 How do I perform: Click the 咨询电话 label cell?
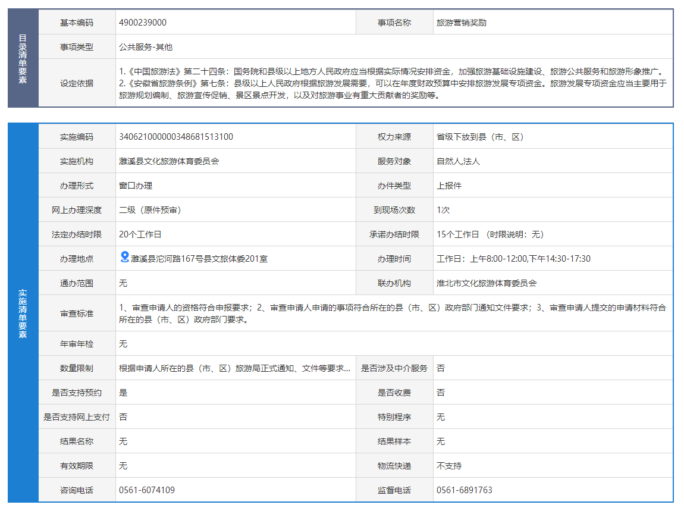pyautogui.click(x=77, y=490)
